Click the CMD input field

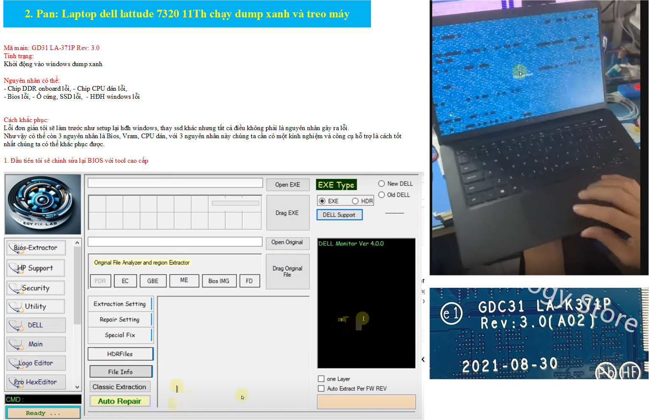pos(43,399)
